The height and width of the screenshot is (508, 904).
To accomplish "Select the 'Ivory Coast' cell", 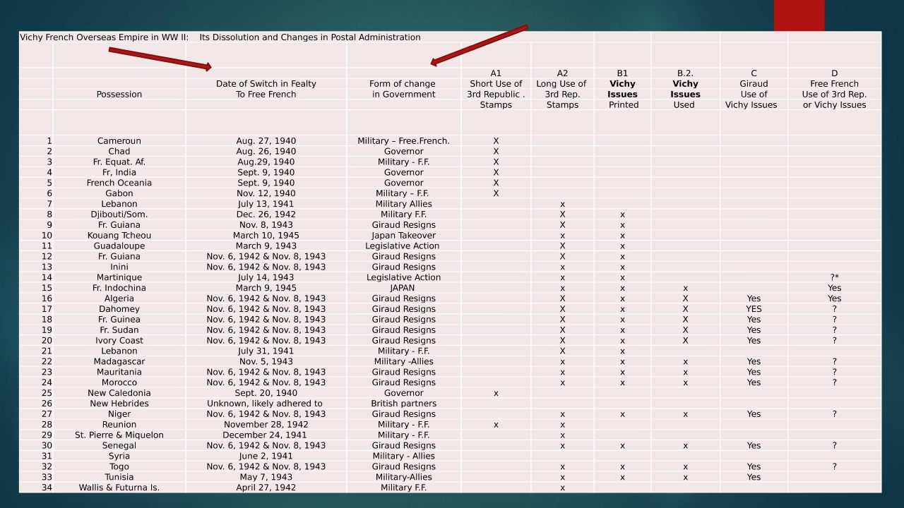I will pyautogui.click(x=119, y=341).
